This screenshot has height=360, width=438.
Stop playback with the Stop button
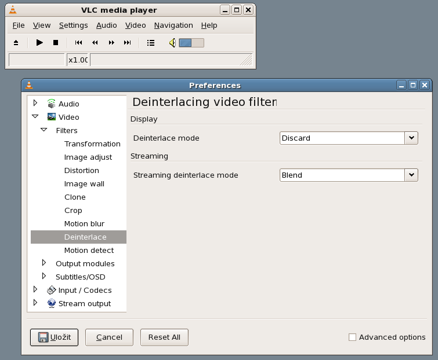coord(56,43)
